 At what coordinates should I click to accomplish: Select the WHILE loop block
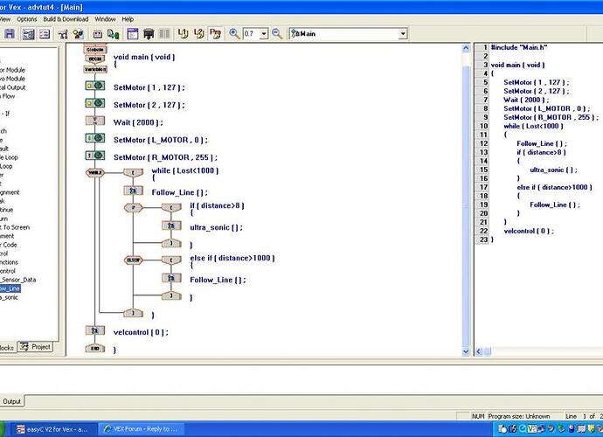[x=95, y=173]
